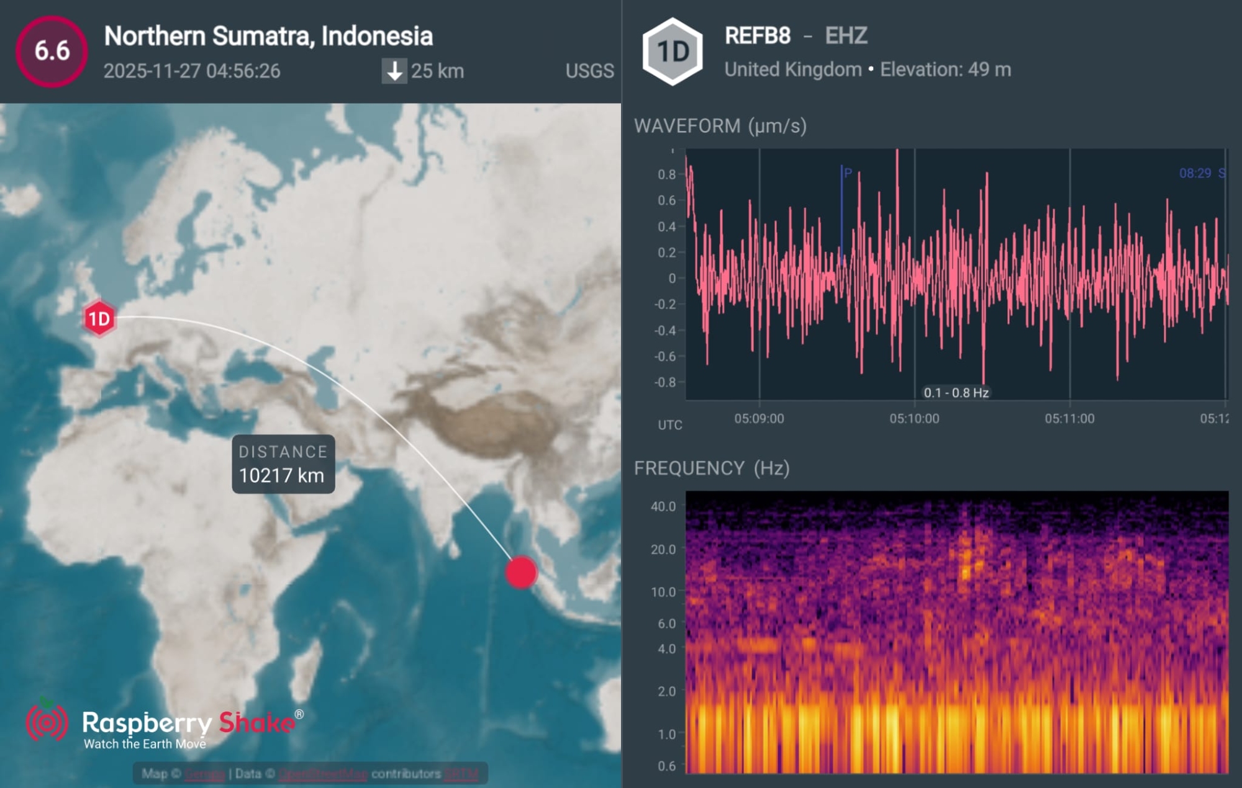The image size is (1242, 788).
Task: Click the Northern Sumatra, Indonesia title
Action: point(268,36)
